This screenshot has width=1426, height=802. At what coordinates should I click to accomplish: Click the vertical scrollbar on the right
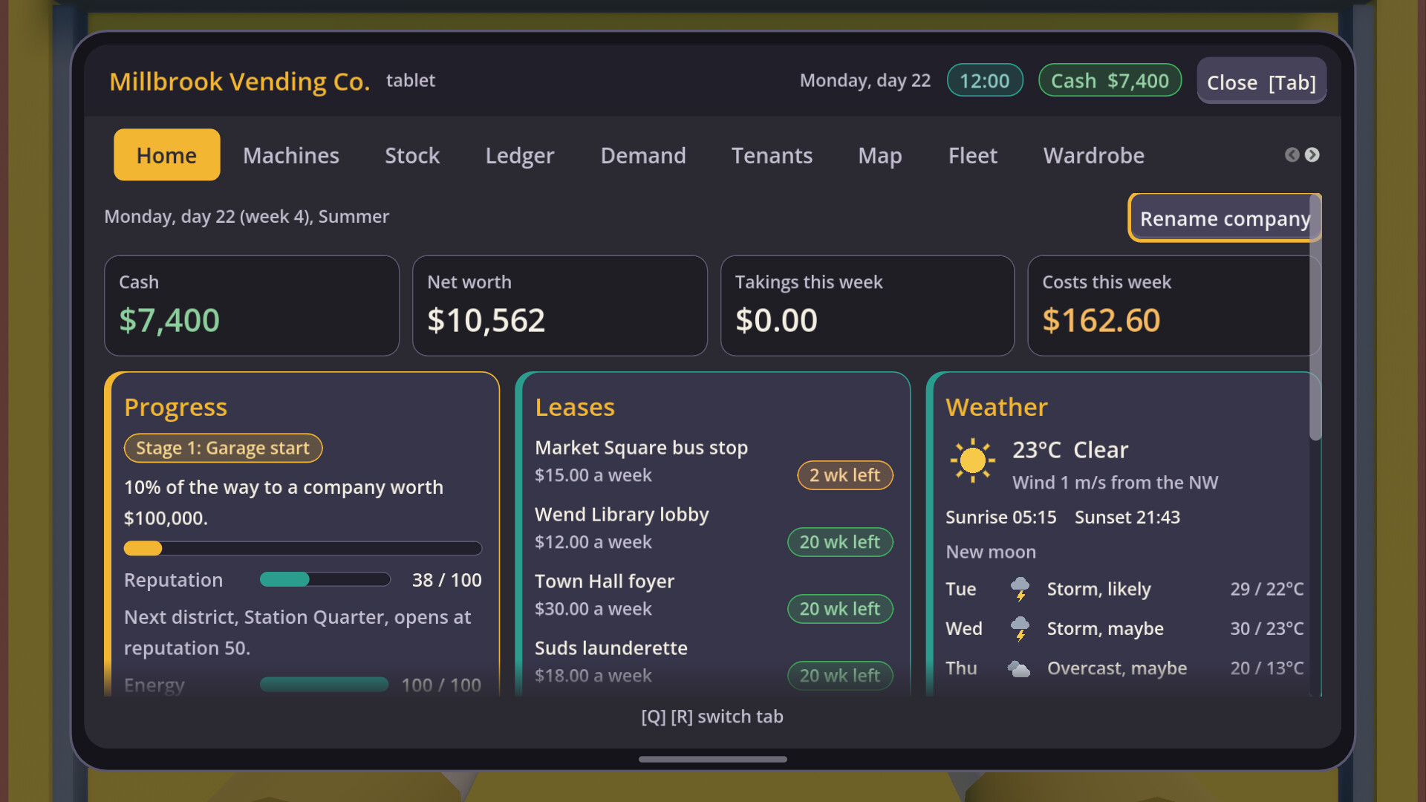click(x=1315, y=318)
